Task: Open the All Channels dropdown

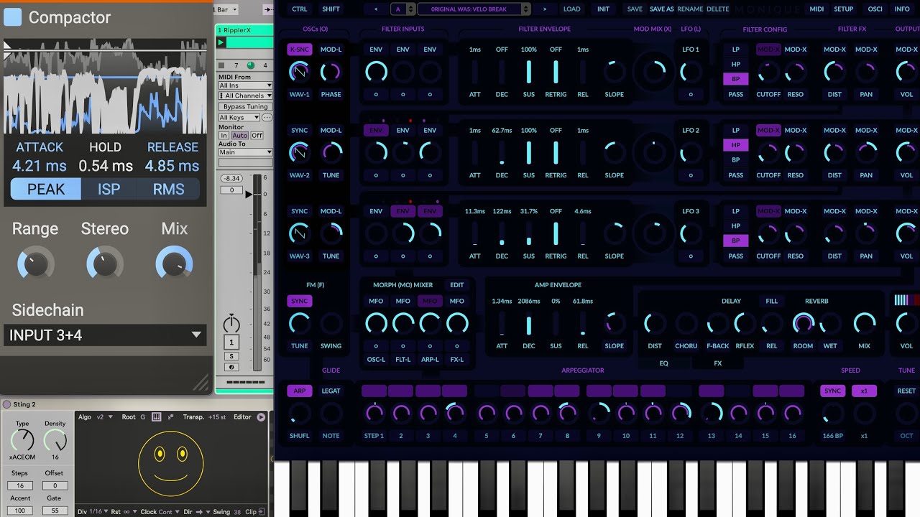Action: 245,96
